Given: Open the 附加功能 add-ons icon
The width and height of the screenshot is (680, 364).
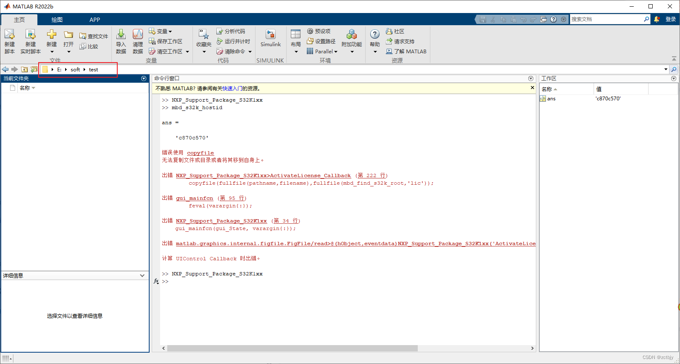Looking at the screenshot, I should (352, 34).
